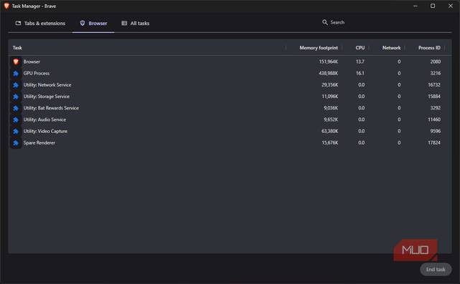Click puzzle icon next to GPU Process
The width and height of the screenshot is (460, 284).
[16, 74]
